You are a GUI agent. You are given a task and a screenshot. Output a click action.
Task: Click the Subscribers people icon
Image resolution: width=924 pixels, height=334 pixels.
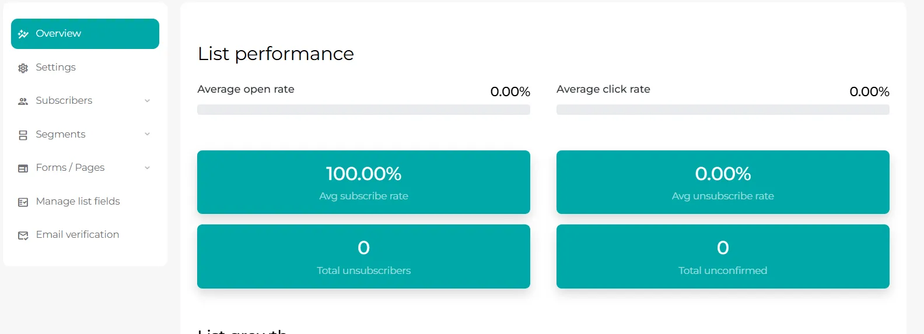[23, 101]
